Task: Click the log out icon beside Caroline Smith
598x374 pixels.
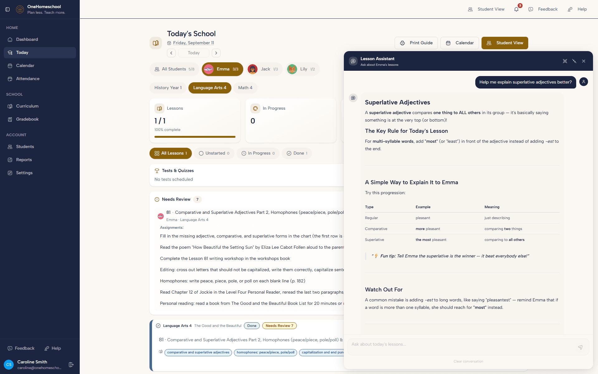Action: pos(71,365)
